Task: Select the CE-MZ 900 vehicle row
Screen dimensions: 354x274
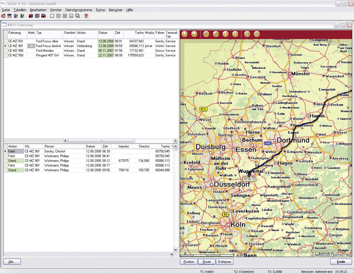Action: 91,51
